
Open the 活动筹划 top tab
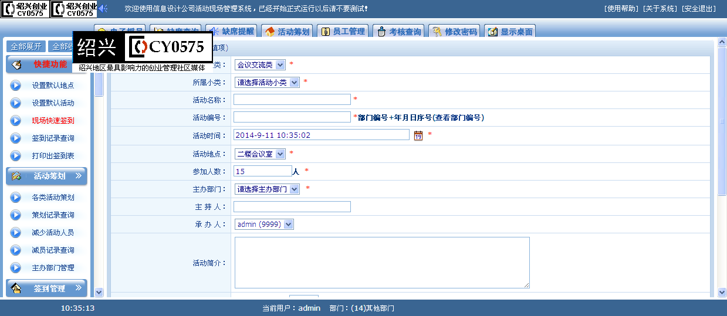[286, 31]
